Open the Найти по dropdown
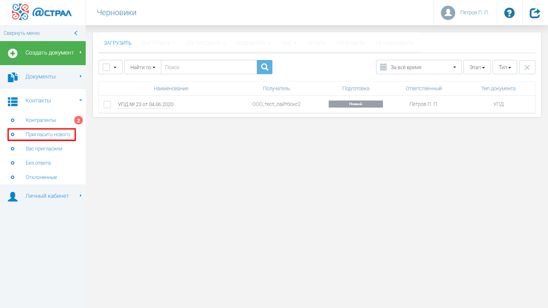The image size is (548, 308). click(x=142, y=67)
